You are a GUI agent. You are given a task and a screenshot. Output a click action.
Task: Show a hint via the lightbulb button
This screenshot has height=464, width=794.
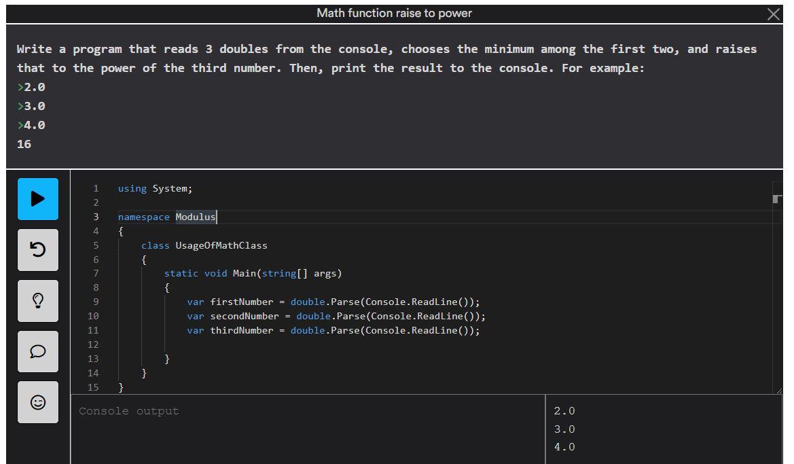[x=38, y=301]
